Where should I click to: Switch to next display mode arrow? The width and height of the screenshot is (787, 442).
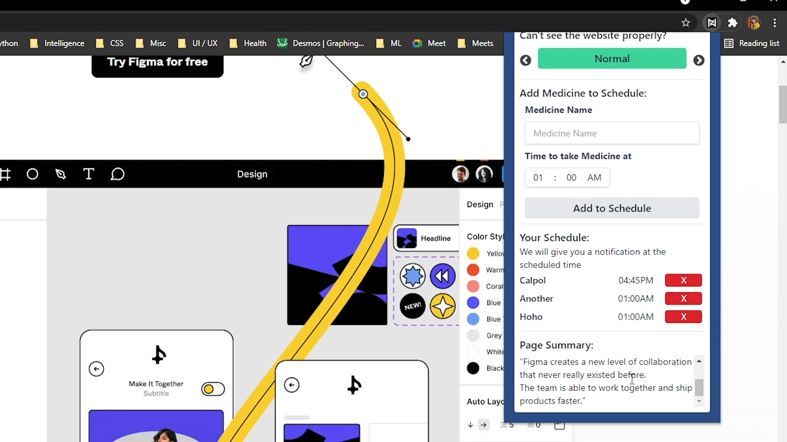point(699,61)
